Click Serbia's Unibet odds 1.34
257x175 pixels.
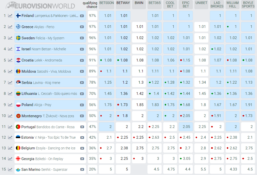tap(201, 82)
